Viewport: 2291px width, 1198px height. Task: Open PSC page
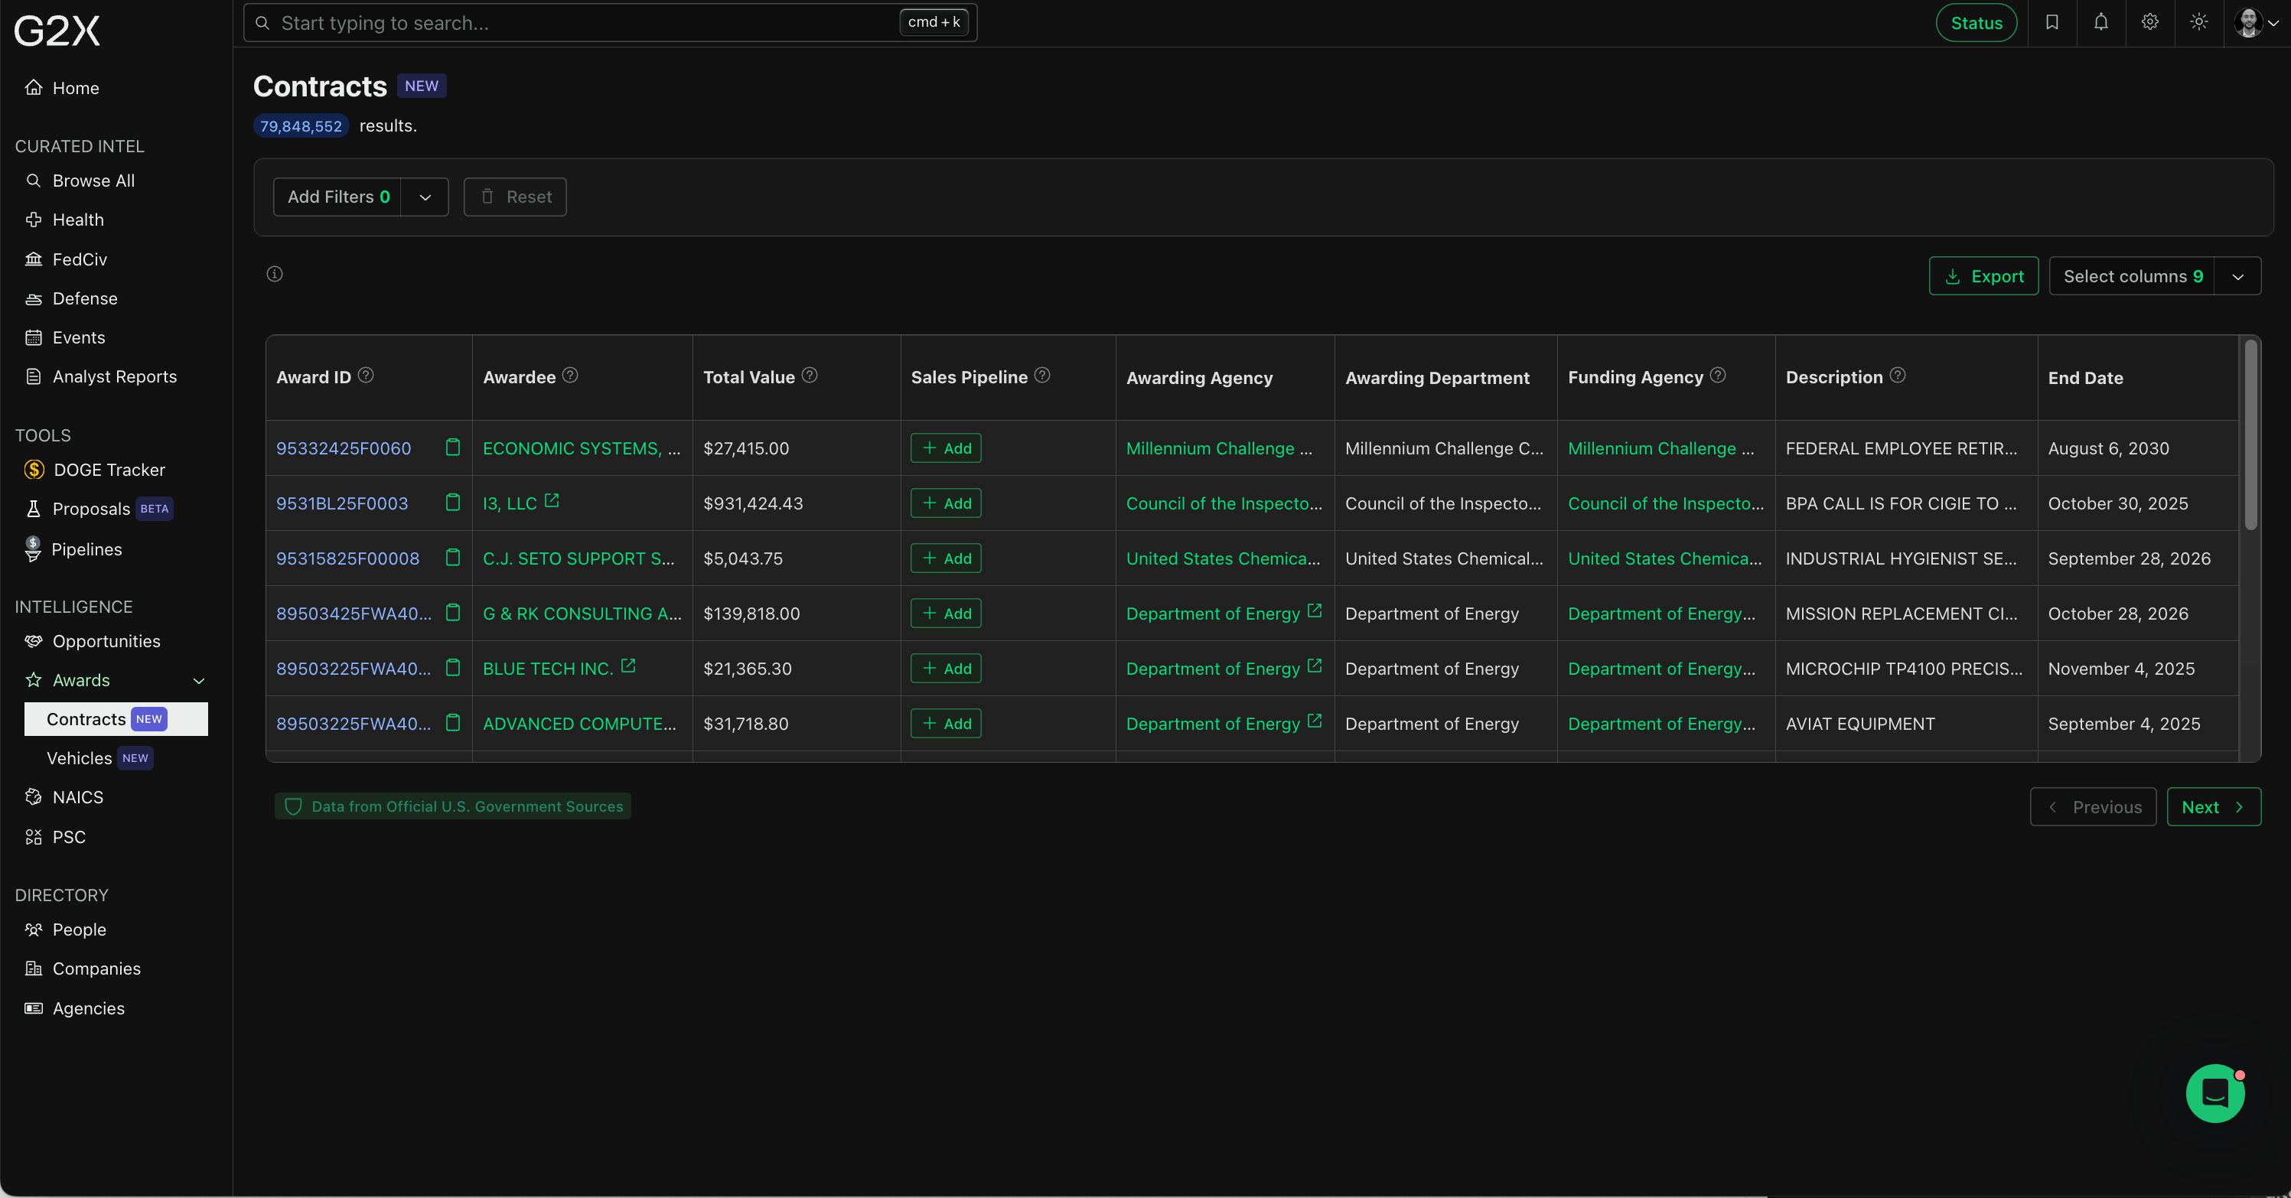pyautogui.click(x=55, y=837)
